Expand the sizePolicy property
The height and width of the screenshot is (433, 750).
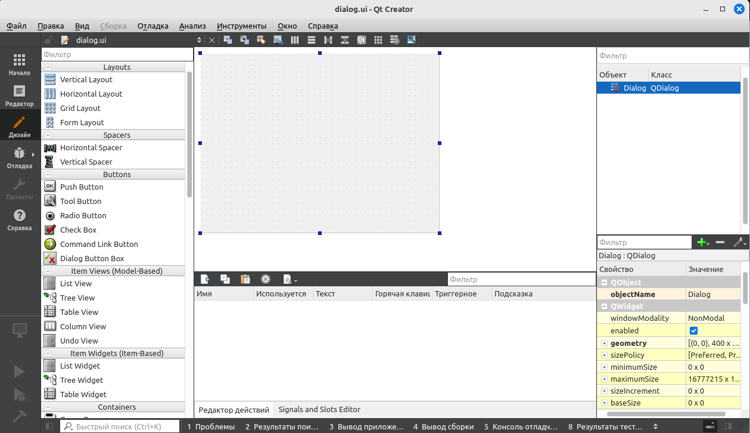point(604,355)
